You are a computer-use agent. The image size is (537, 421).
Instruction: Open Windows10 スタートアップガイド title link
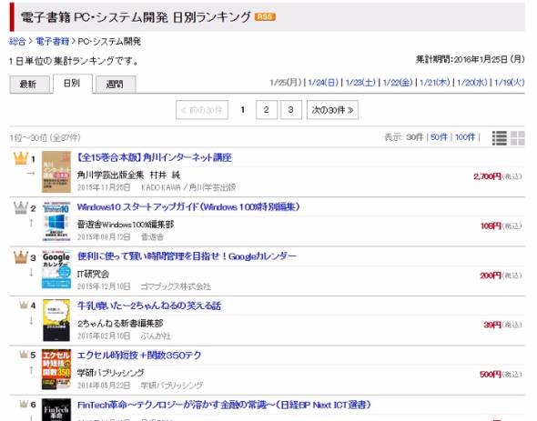[188, 207]
